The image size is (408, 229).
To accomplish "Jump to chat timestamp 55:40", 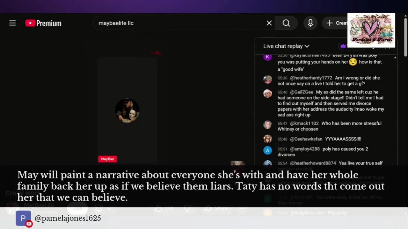I will (282, 92).
